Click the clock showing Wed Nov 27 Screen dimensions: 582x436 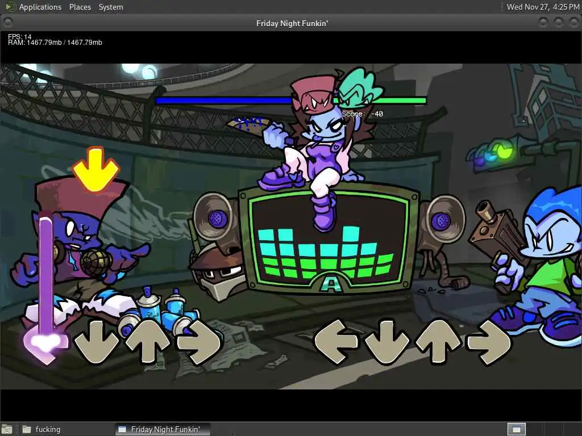coord(543,7)
